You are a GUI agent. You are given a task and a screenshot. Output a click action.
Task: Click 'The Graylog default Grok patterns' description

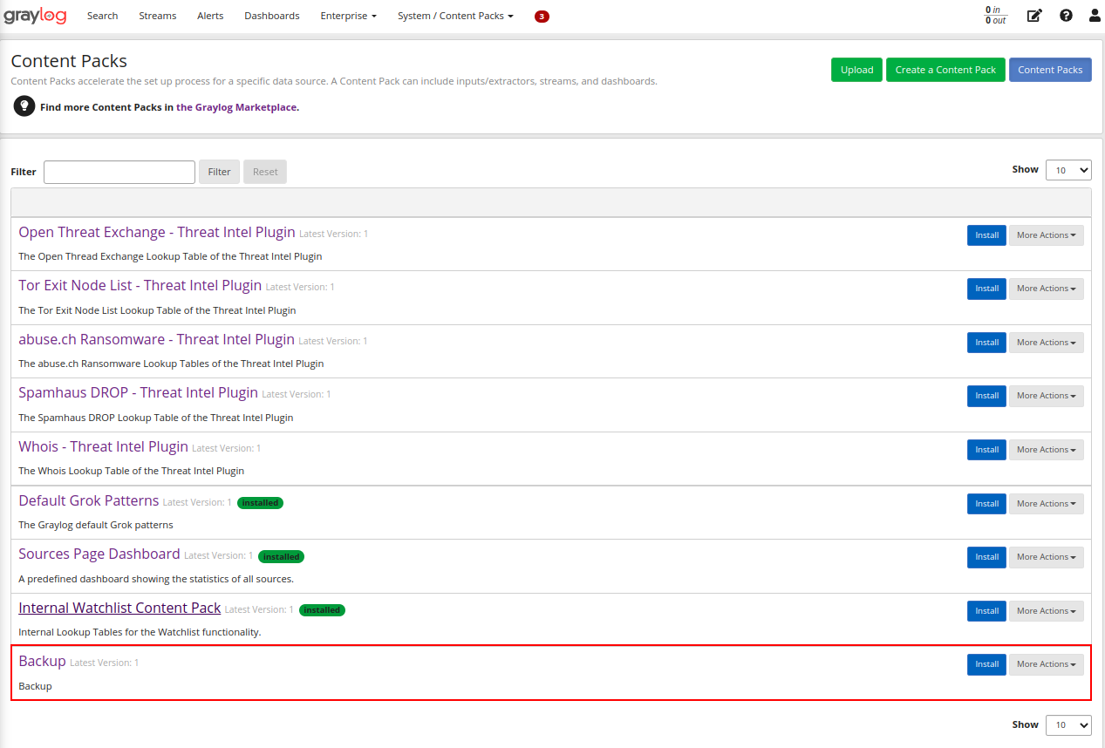pos(96,525)
